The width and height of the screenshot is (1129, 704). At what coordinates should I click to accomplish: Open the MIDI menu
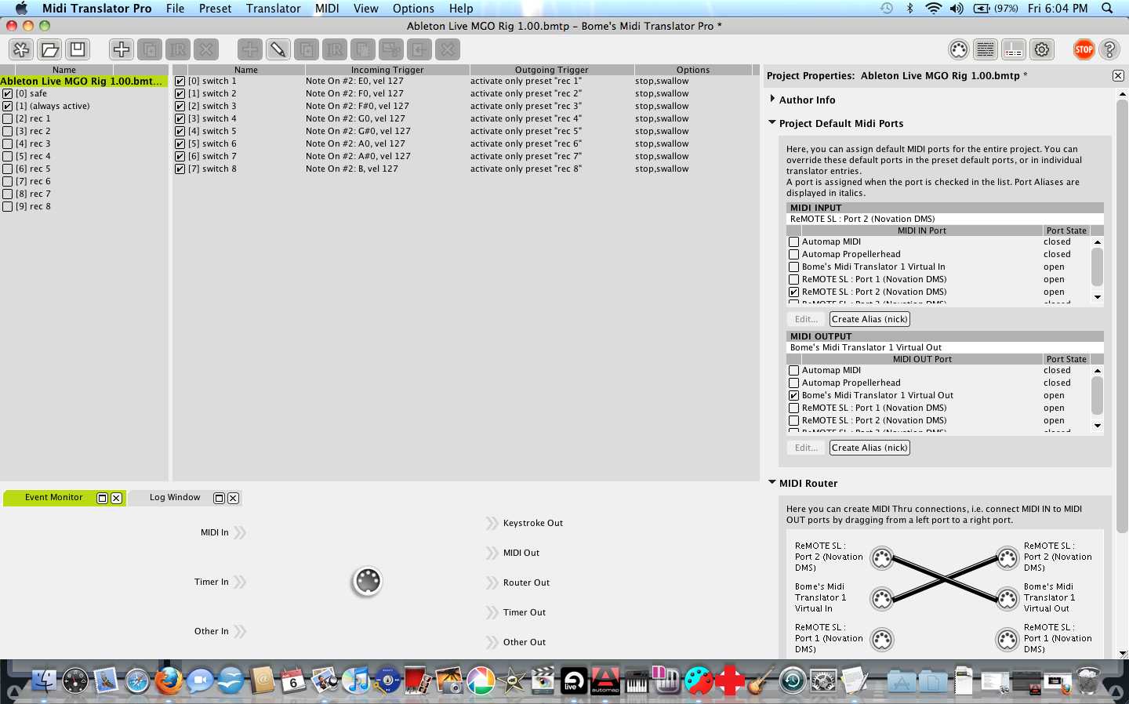(327, 8)
